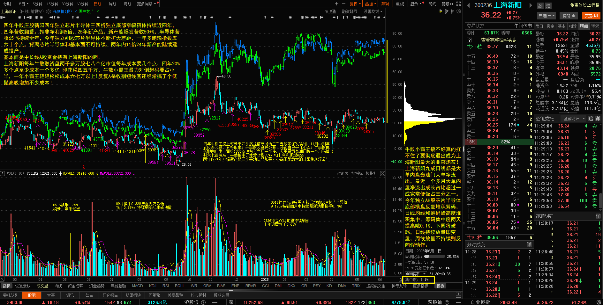This screenshot has width=603, height=305.
Task: Go to previous stock arrow
Action: pos(468,5)
